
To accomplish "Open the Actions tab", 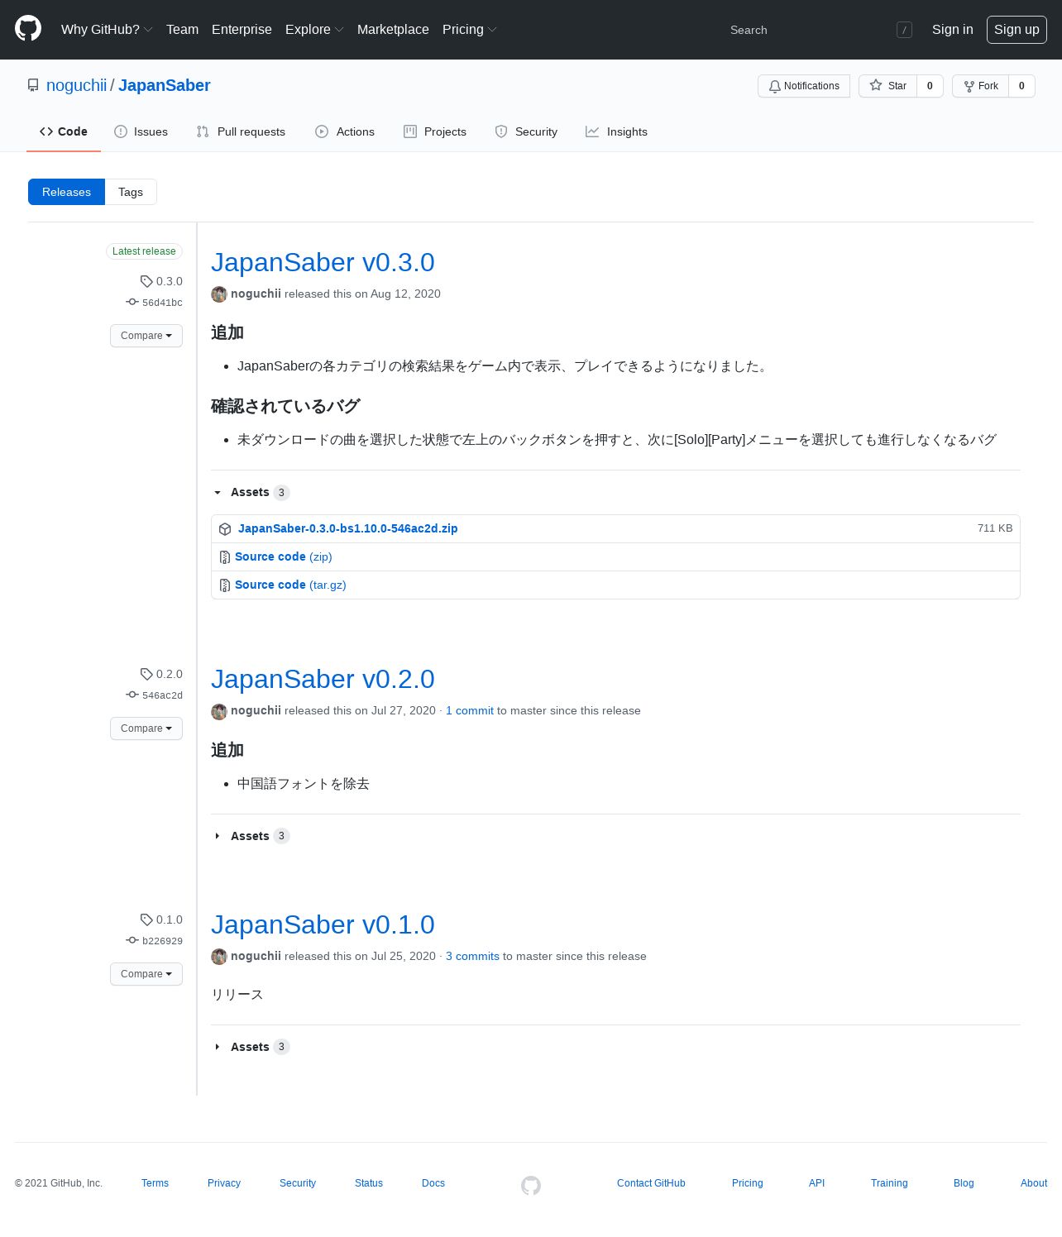I will pyautogui.click(x=345, y=131).
